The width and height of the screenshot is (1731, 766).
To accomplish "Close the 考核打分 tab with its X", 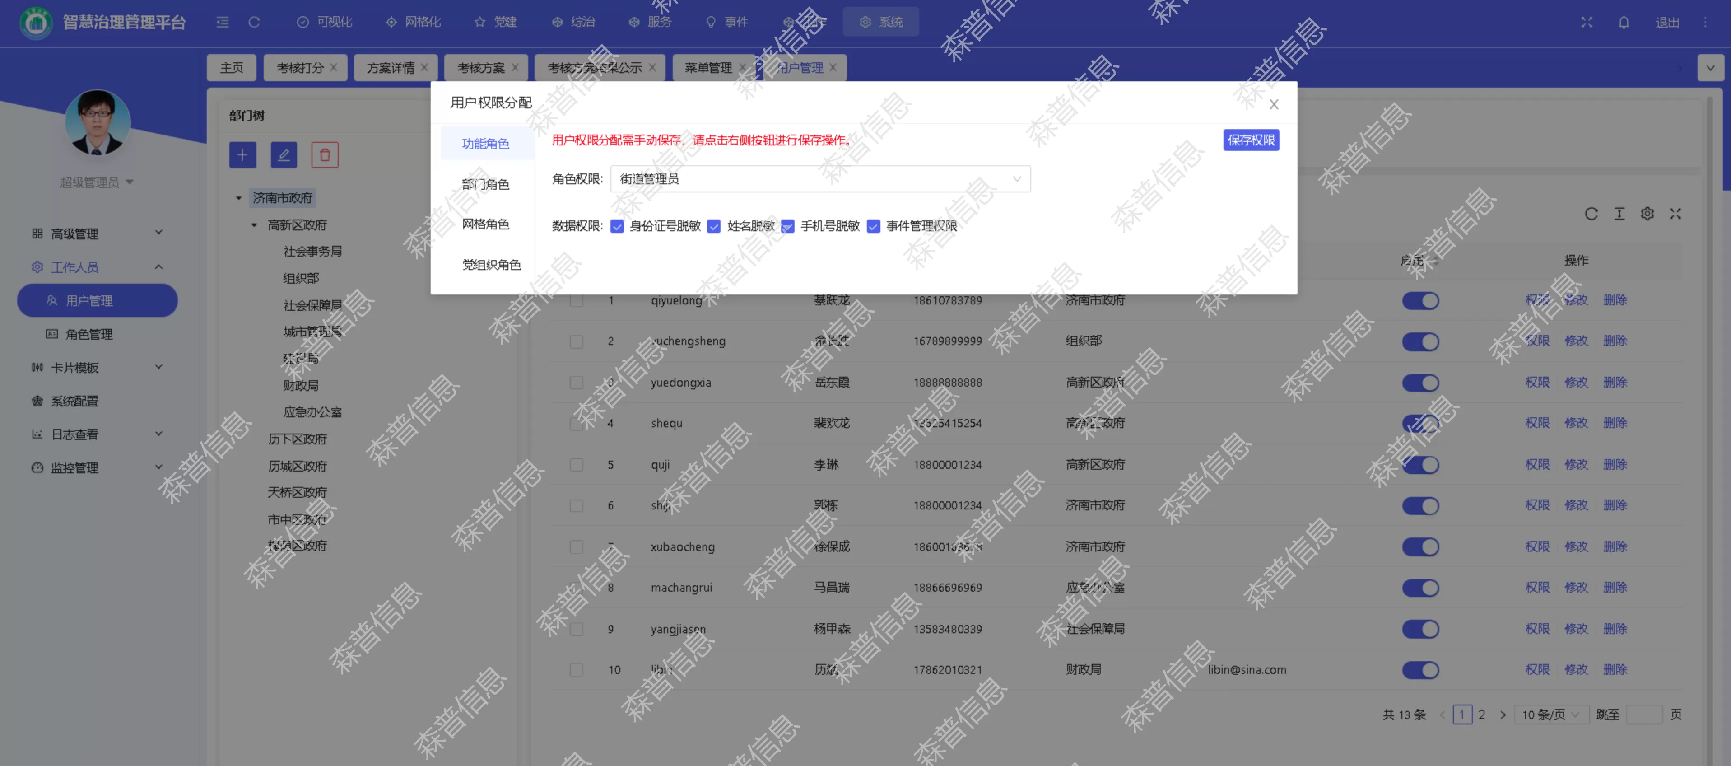I will coord(333,68).
